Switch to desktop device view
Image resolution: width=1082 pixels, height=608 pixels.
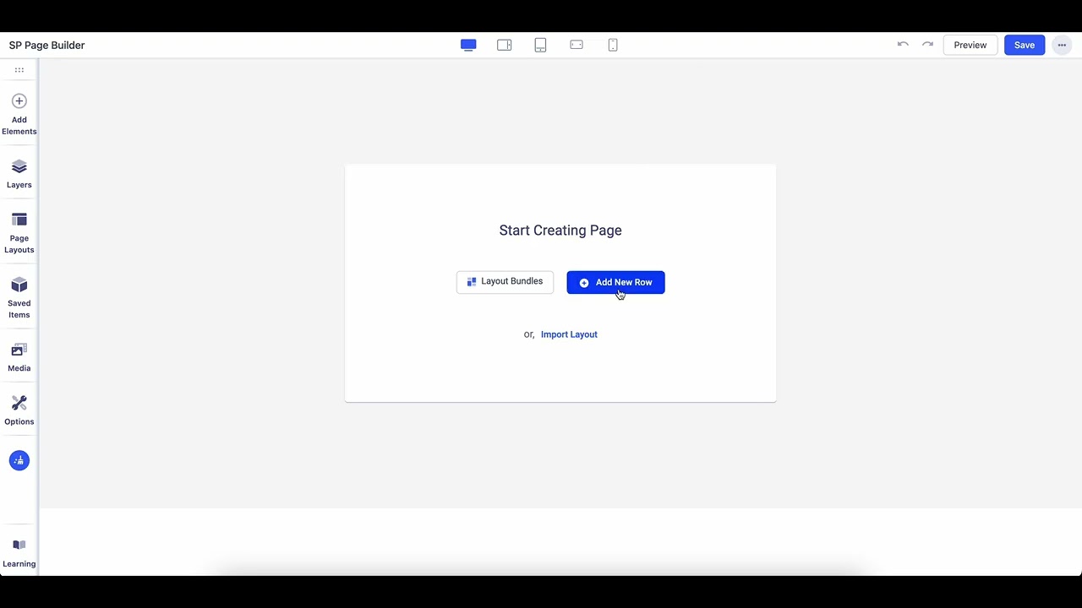tap(468, 45)
